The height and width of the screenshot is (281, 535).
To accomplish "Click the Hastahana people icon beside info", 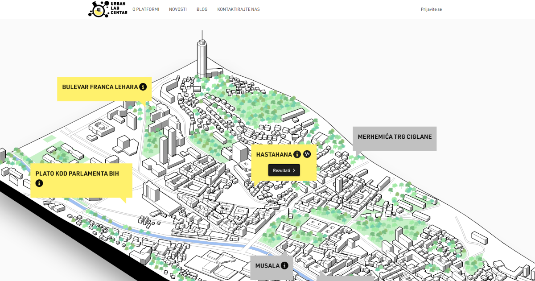I will 307,154.
